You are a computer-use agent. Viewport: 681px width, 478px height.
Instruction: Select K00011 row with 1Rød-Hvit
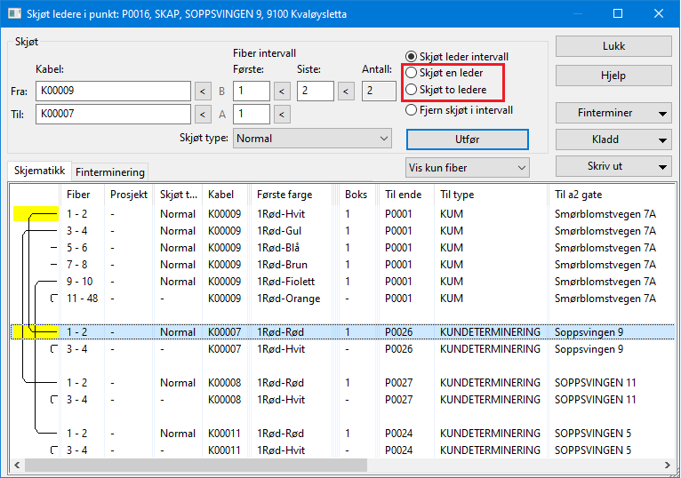tap(343, 450)
